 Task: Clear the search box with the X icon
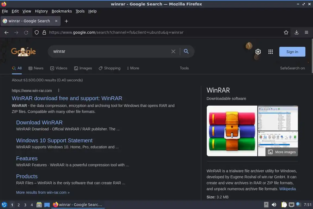coord(173,51)
